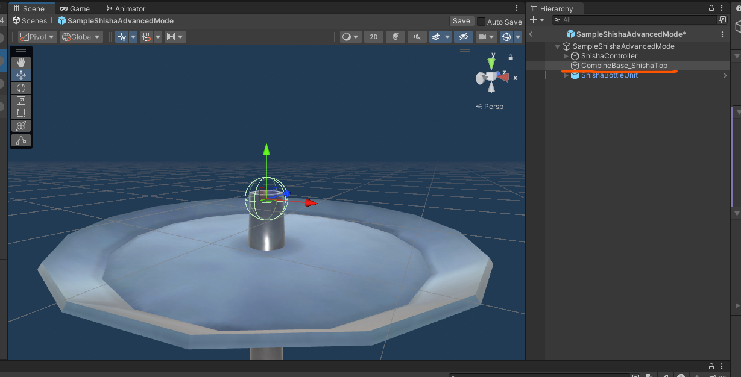The image size is (741, 377).
Task: Open the Global handle rotation dropdown
Action: click(81, 37)
